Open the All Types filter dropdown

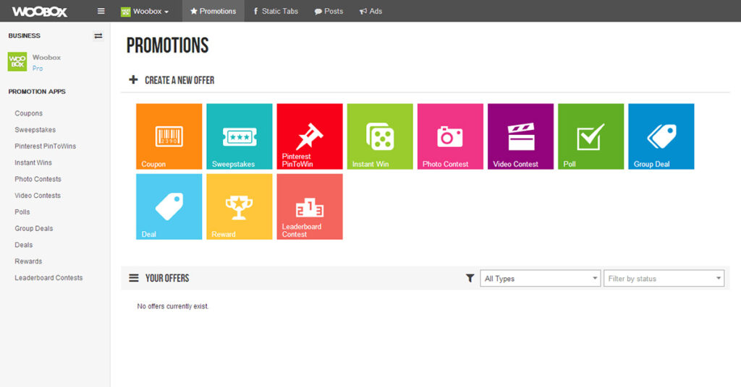pos(540,279)
